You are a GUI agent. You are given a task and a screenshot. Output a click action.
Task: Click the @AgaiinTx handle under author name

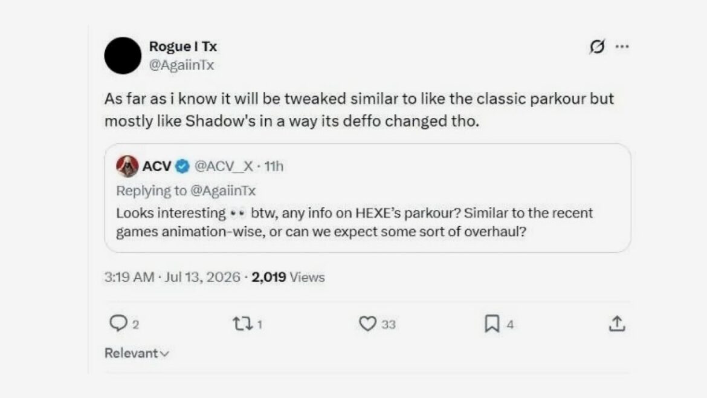pyautogui.click(x=181, y=65)
